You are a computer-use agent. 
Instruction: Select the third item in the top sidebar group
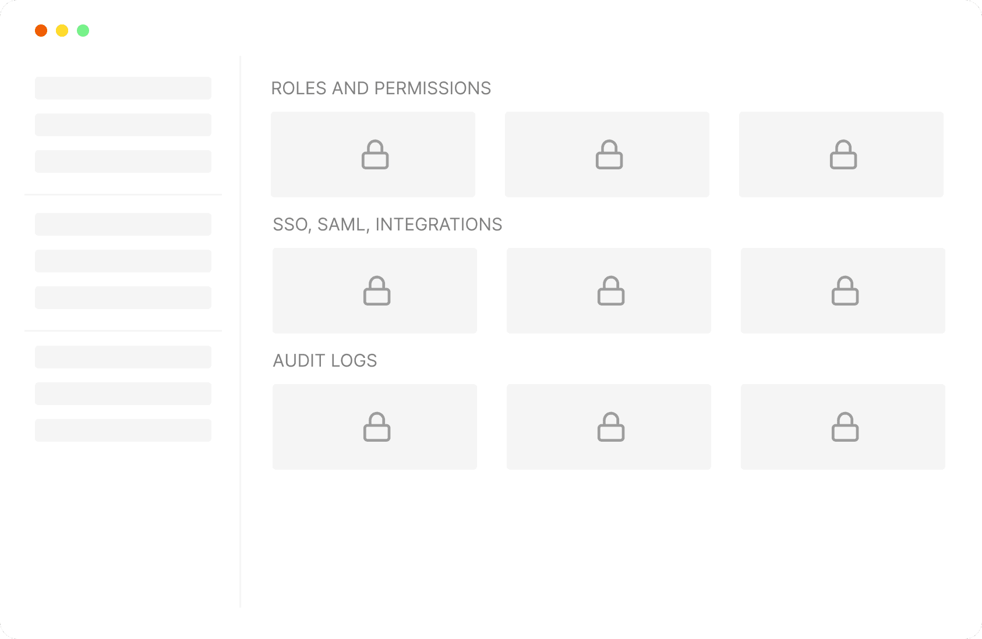coord(123,161)
